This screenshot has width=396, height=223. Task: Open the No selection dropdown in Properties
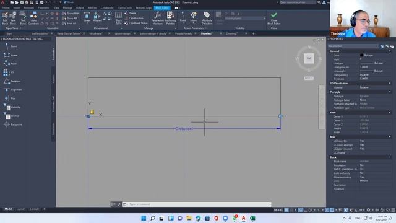coord(353,46)
